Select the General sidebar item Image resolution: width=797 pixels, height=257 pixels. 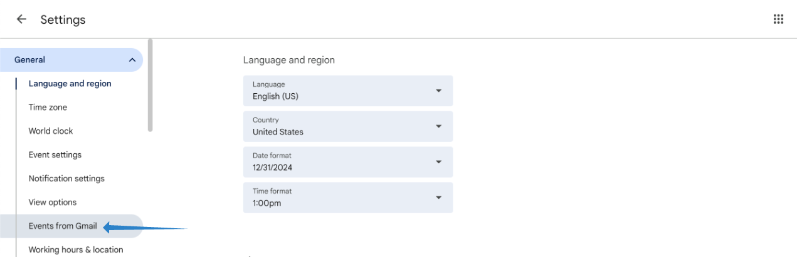pos(30,60)
